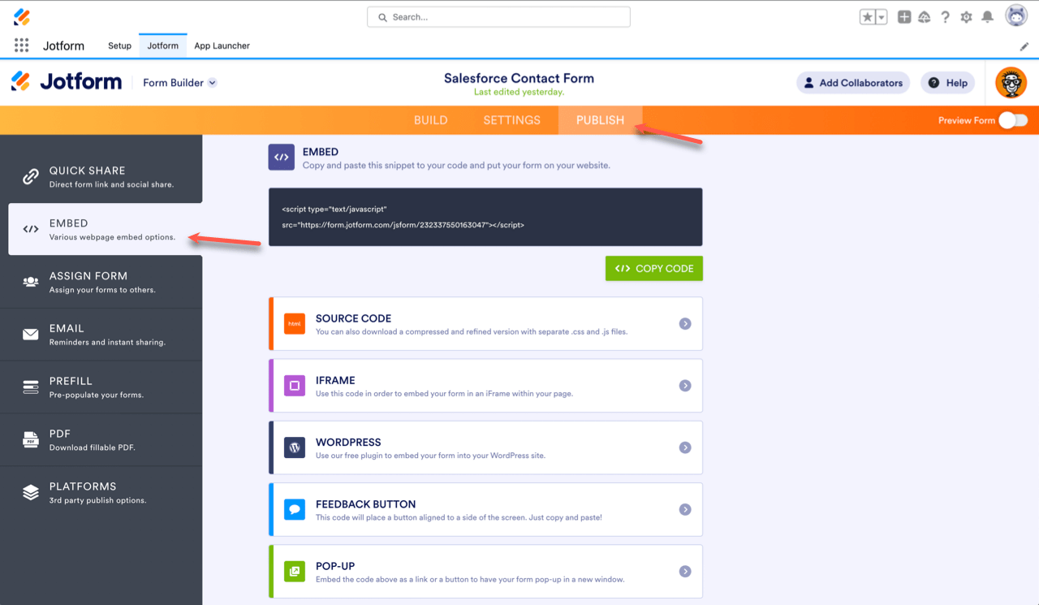Switch to the SETTINGS tab
Image resolution: width=1039 pixels, height=605 pixels.
[511, 120]
